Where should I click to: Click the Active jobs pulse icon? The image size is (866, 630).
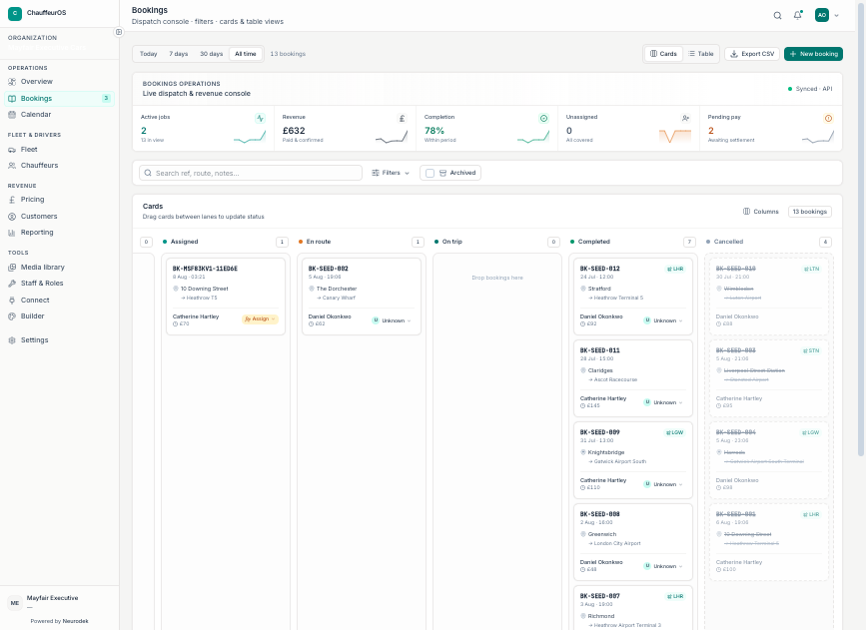260,118
